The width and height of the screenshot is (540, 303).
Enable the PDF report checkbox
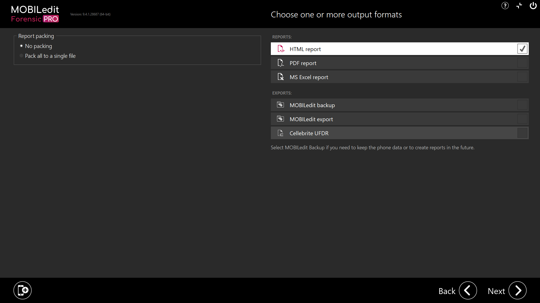(522, 63)
